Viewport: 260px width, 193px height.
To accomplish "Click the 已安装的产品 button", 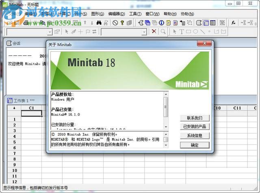I will click(195, 127).
